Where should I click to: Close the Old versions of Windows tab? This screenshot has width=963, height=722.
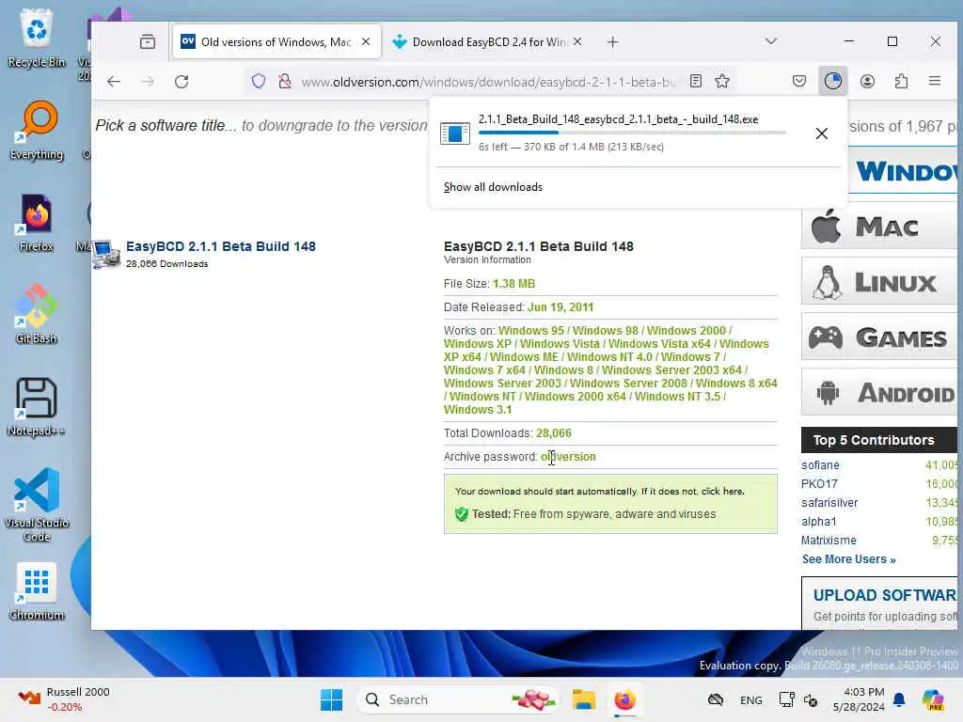point(366,41)
